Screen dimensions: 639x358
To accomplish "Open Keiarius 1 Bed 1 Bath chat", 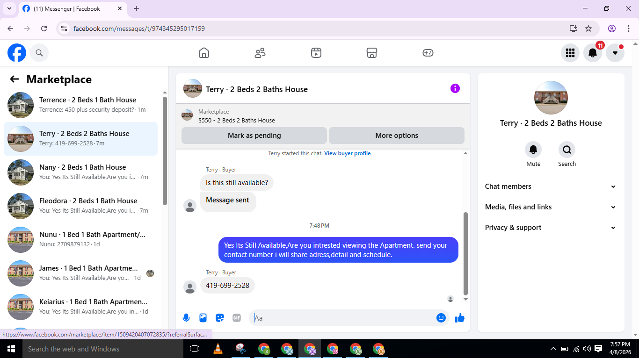I will [x=80, y=307].
